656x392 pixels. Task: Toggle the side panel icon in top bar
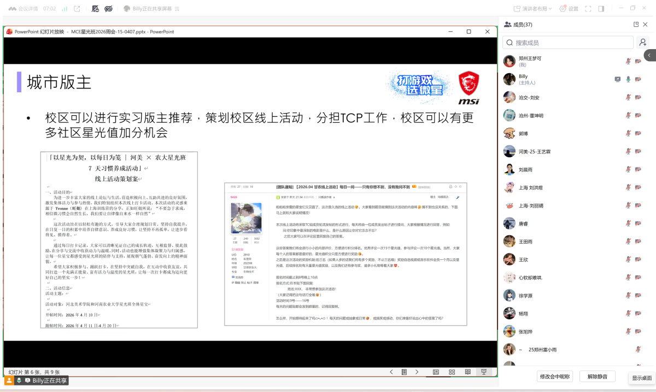coord(601,9)
